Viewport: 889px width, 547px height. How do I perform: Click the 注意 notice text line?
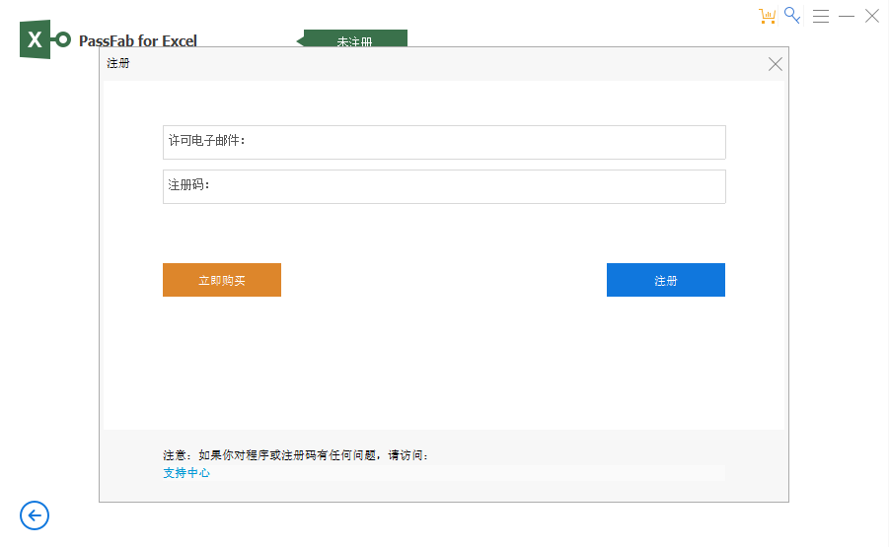click(296, 455)
